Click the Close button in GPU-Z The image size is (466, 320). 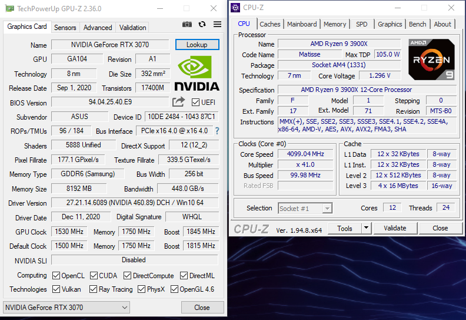(x=202, y=308)
